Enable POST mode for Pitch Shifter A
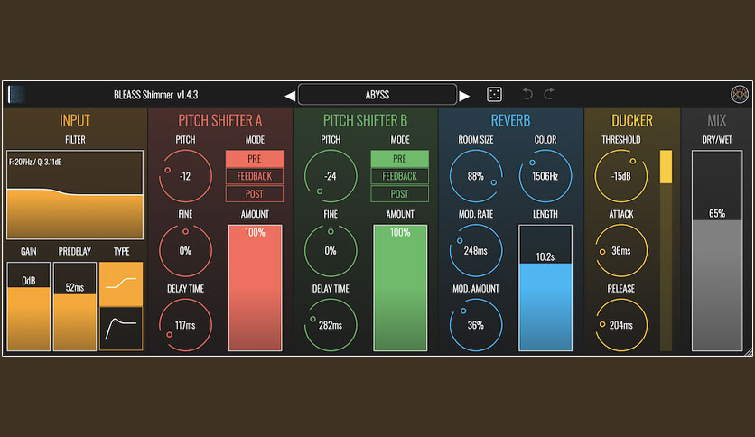 [255, 194]
